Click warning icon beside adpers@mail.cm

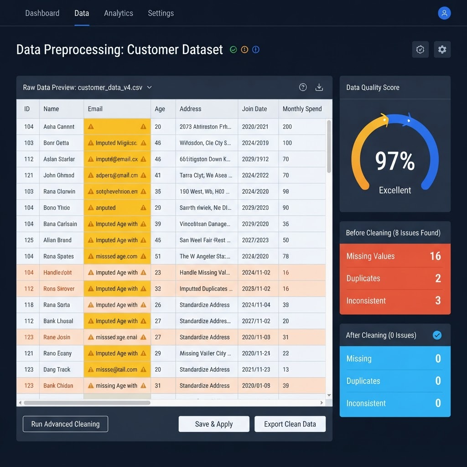(91, 175)
